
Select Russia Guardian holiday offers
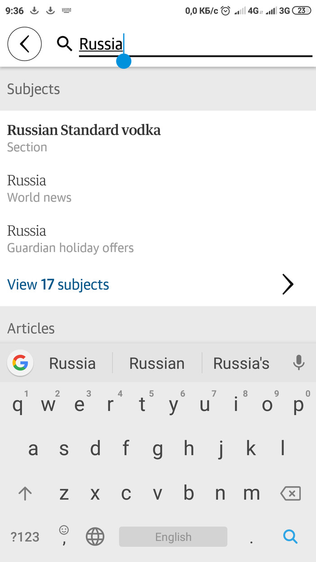70,239
